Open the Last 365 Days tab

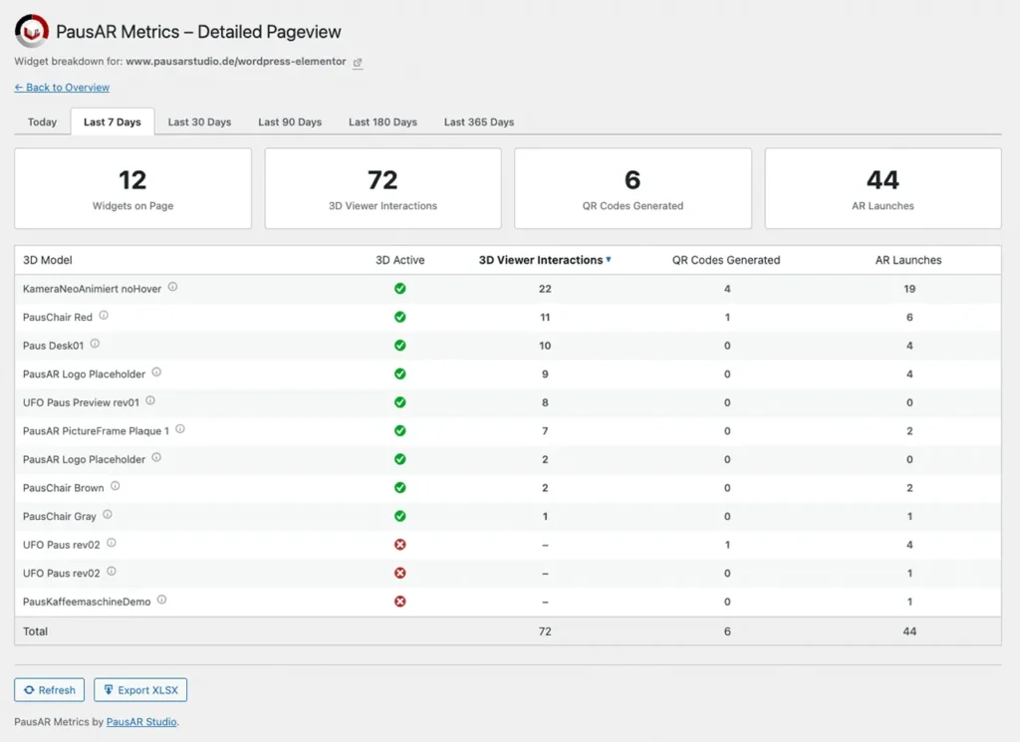(479, 123)
